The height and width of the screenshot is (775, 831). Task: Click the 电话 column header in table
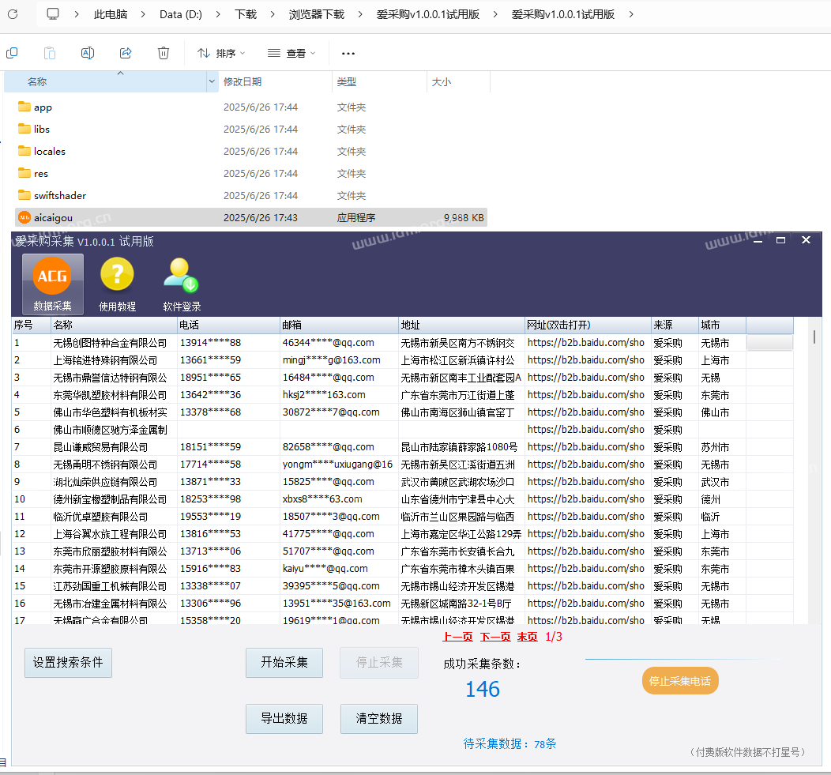[x=228, y=325]
